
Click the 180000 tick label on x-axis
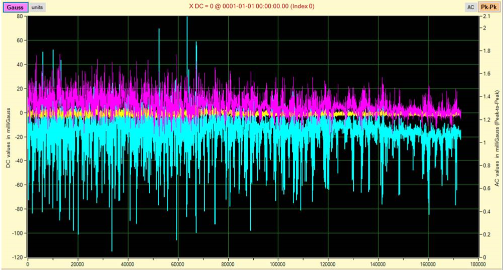(477, 264)
